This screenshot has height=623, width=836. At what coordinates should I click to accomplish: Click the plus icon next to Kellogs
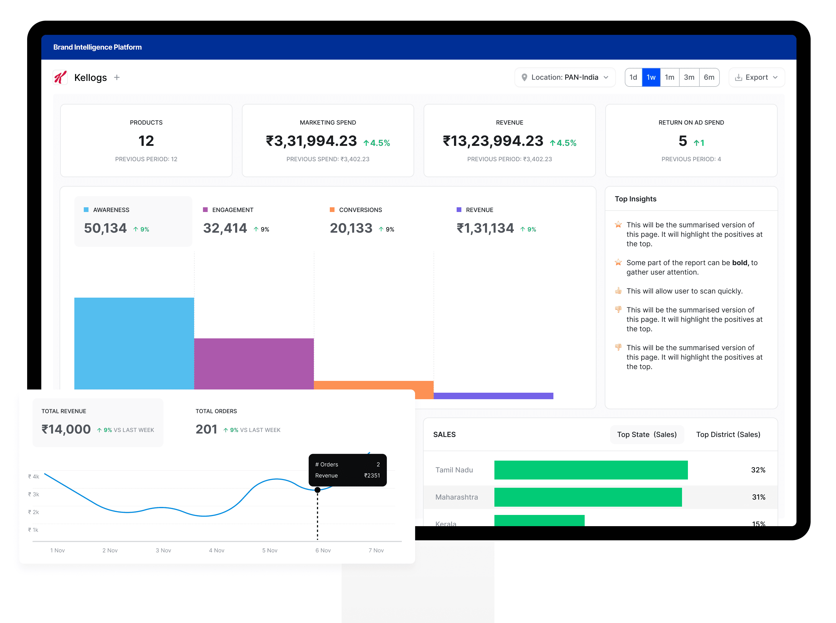pyautogui.click(x=117, y=77)
